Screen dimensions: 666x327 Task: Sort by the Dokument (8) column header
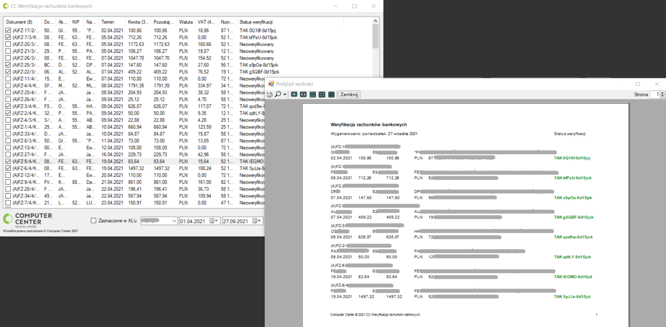22,22
